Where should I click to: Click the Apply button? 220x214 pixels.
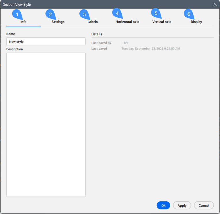(x=182, y=205)
